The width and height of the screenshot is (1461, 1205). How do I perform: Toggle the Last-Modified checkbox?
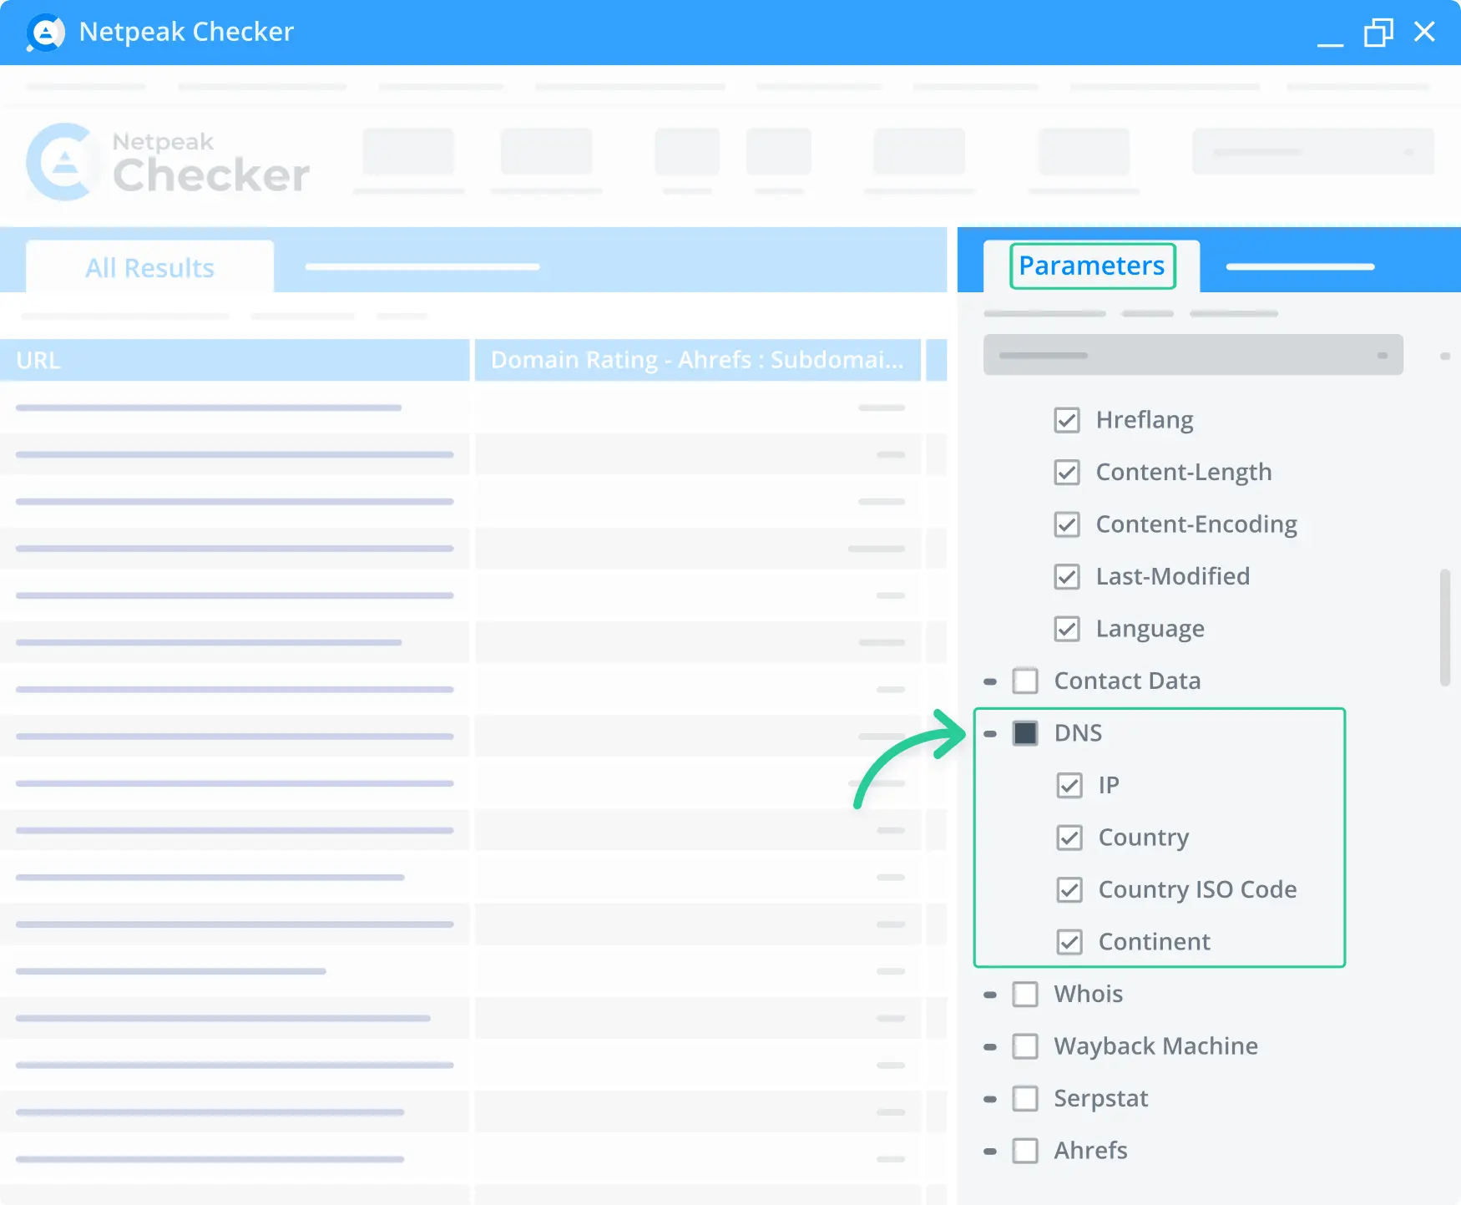[1067, 577]
